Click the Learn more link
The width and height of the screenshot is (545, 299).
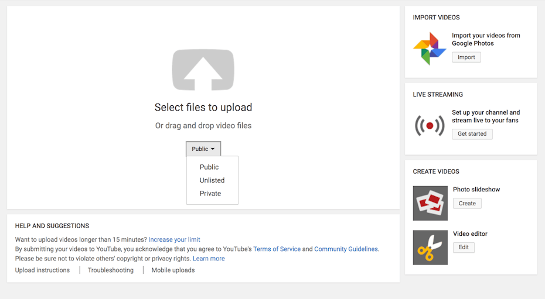pos(209,259)
